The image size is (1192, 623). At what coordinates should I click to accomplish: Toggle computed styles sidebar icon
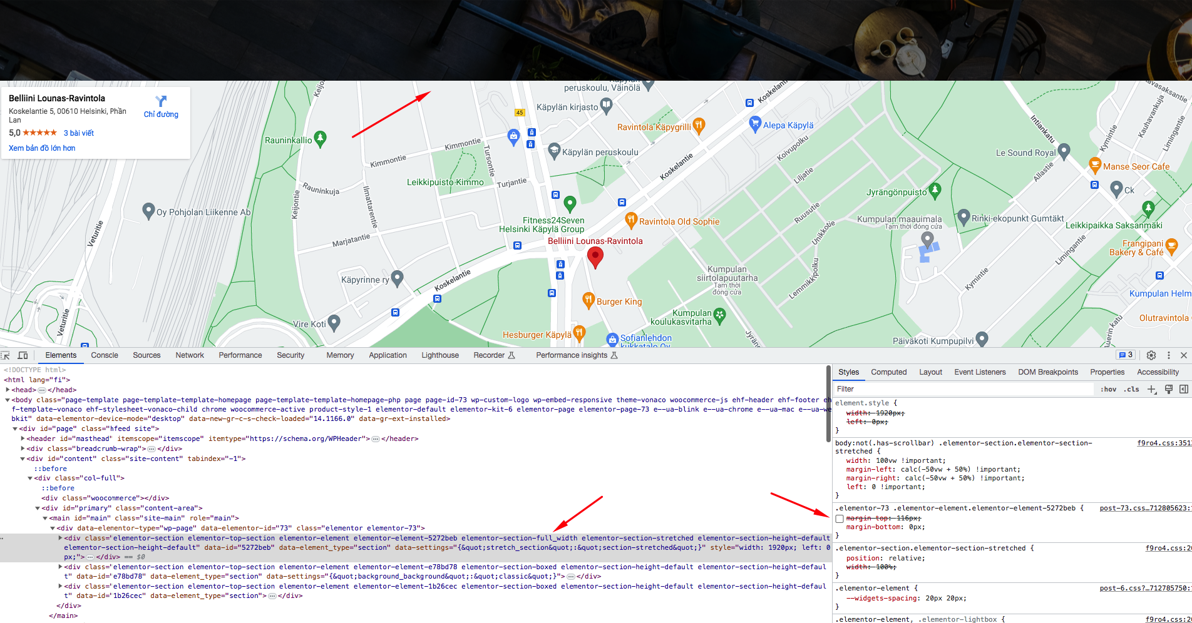pos(1183,389)
